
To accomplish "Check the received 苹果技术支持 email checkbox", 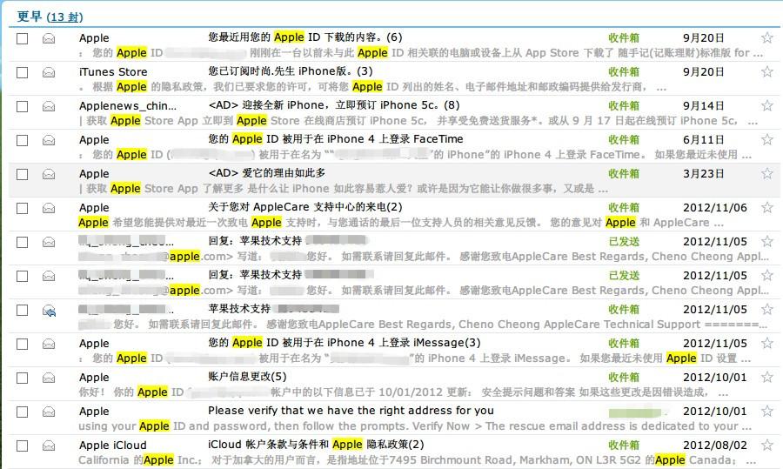I will point(22,310).
